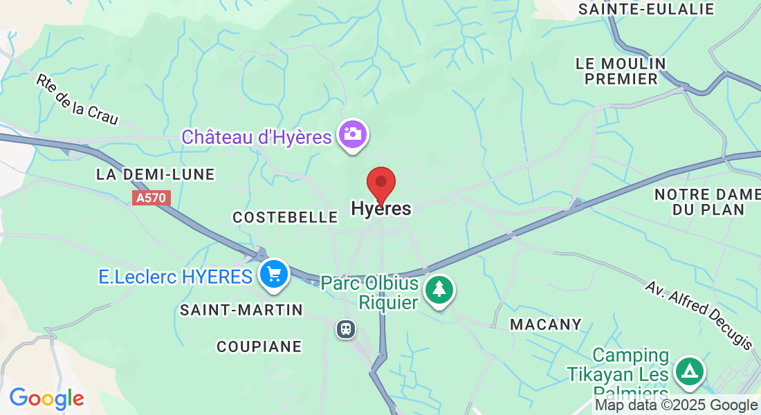The width and height of the screenshot is (761, 415).
Task: Click the MACANY area label
Action: (546, 324)
